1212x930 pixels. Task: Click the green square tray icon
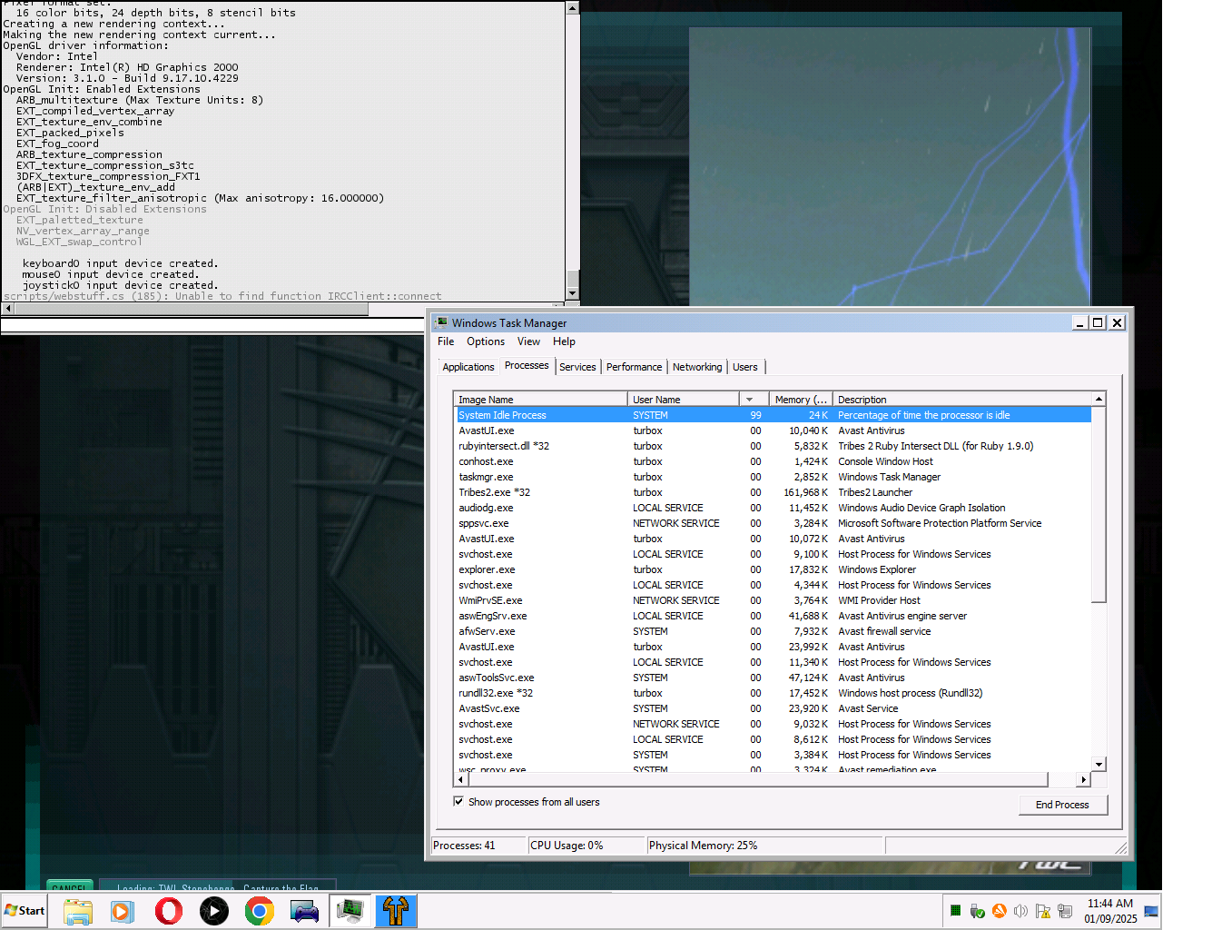[955, 911]
